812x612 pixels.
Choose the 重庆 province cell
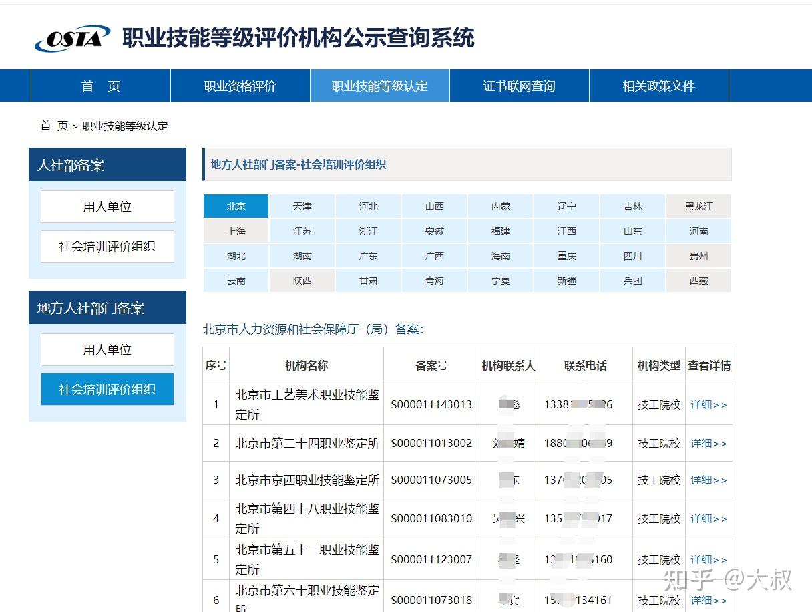[x=566, y=256]
